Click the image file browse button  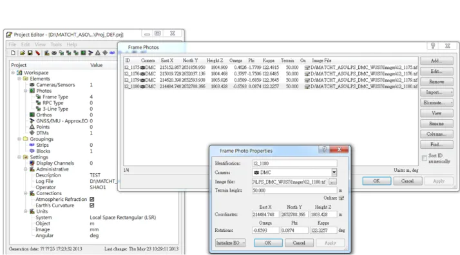[x=332, y=182]
